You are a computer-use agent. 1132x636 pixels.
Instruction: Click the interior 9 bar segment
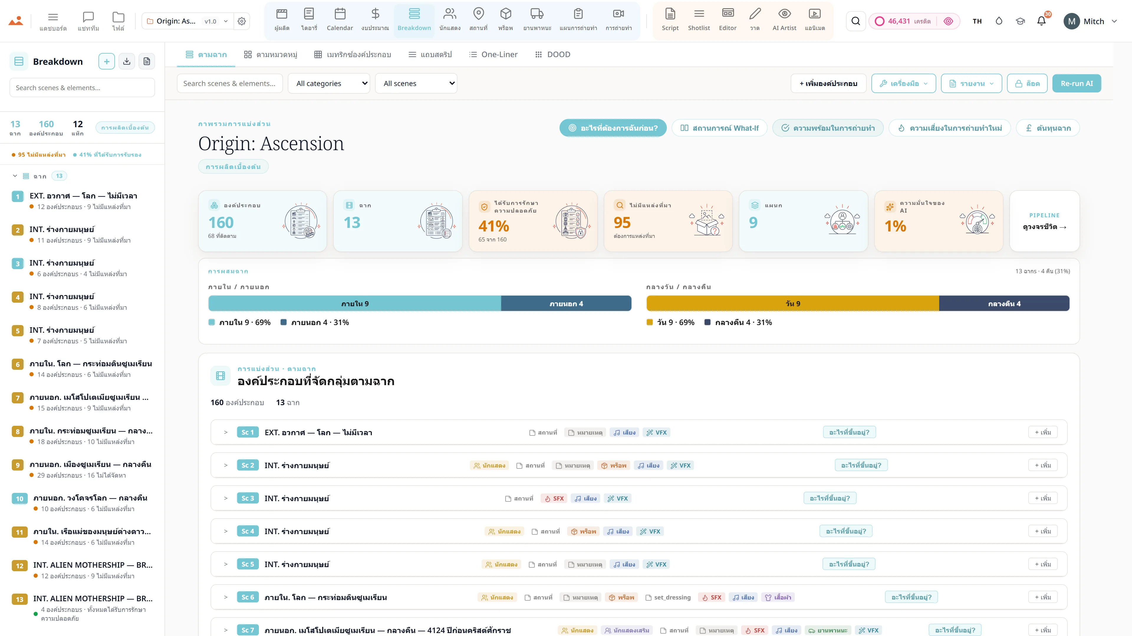[355, 304]
